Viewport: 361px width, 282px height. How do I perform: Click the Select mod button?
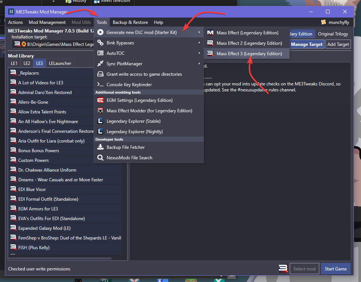(304, 269)
